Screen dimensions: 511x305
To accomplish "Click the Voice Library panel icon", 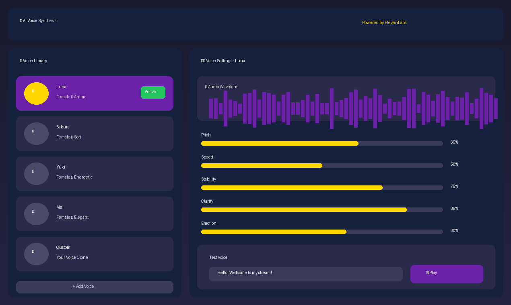I will (21, 61).
